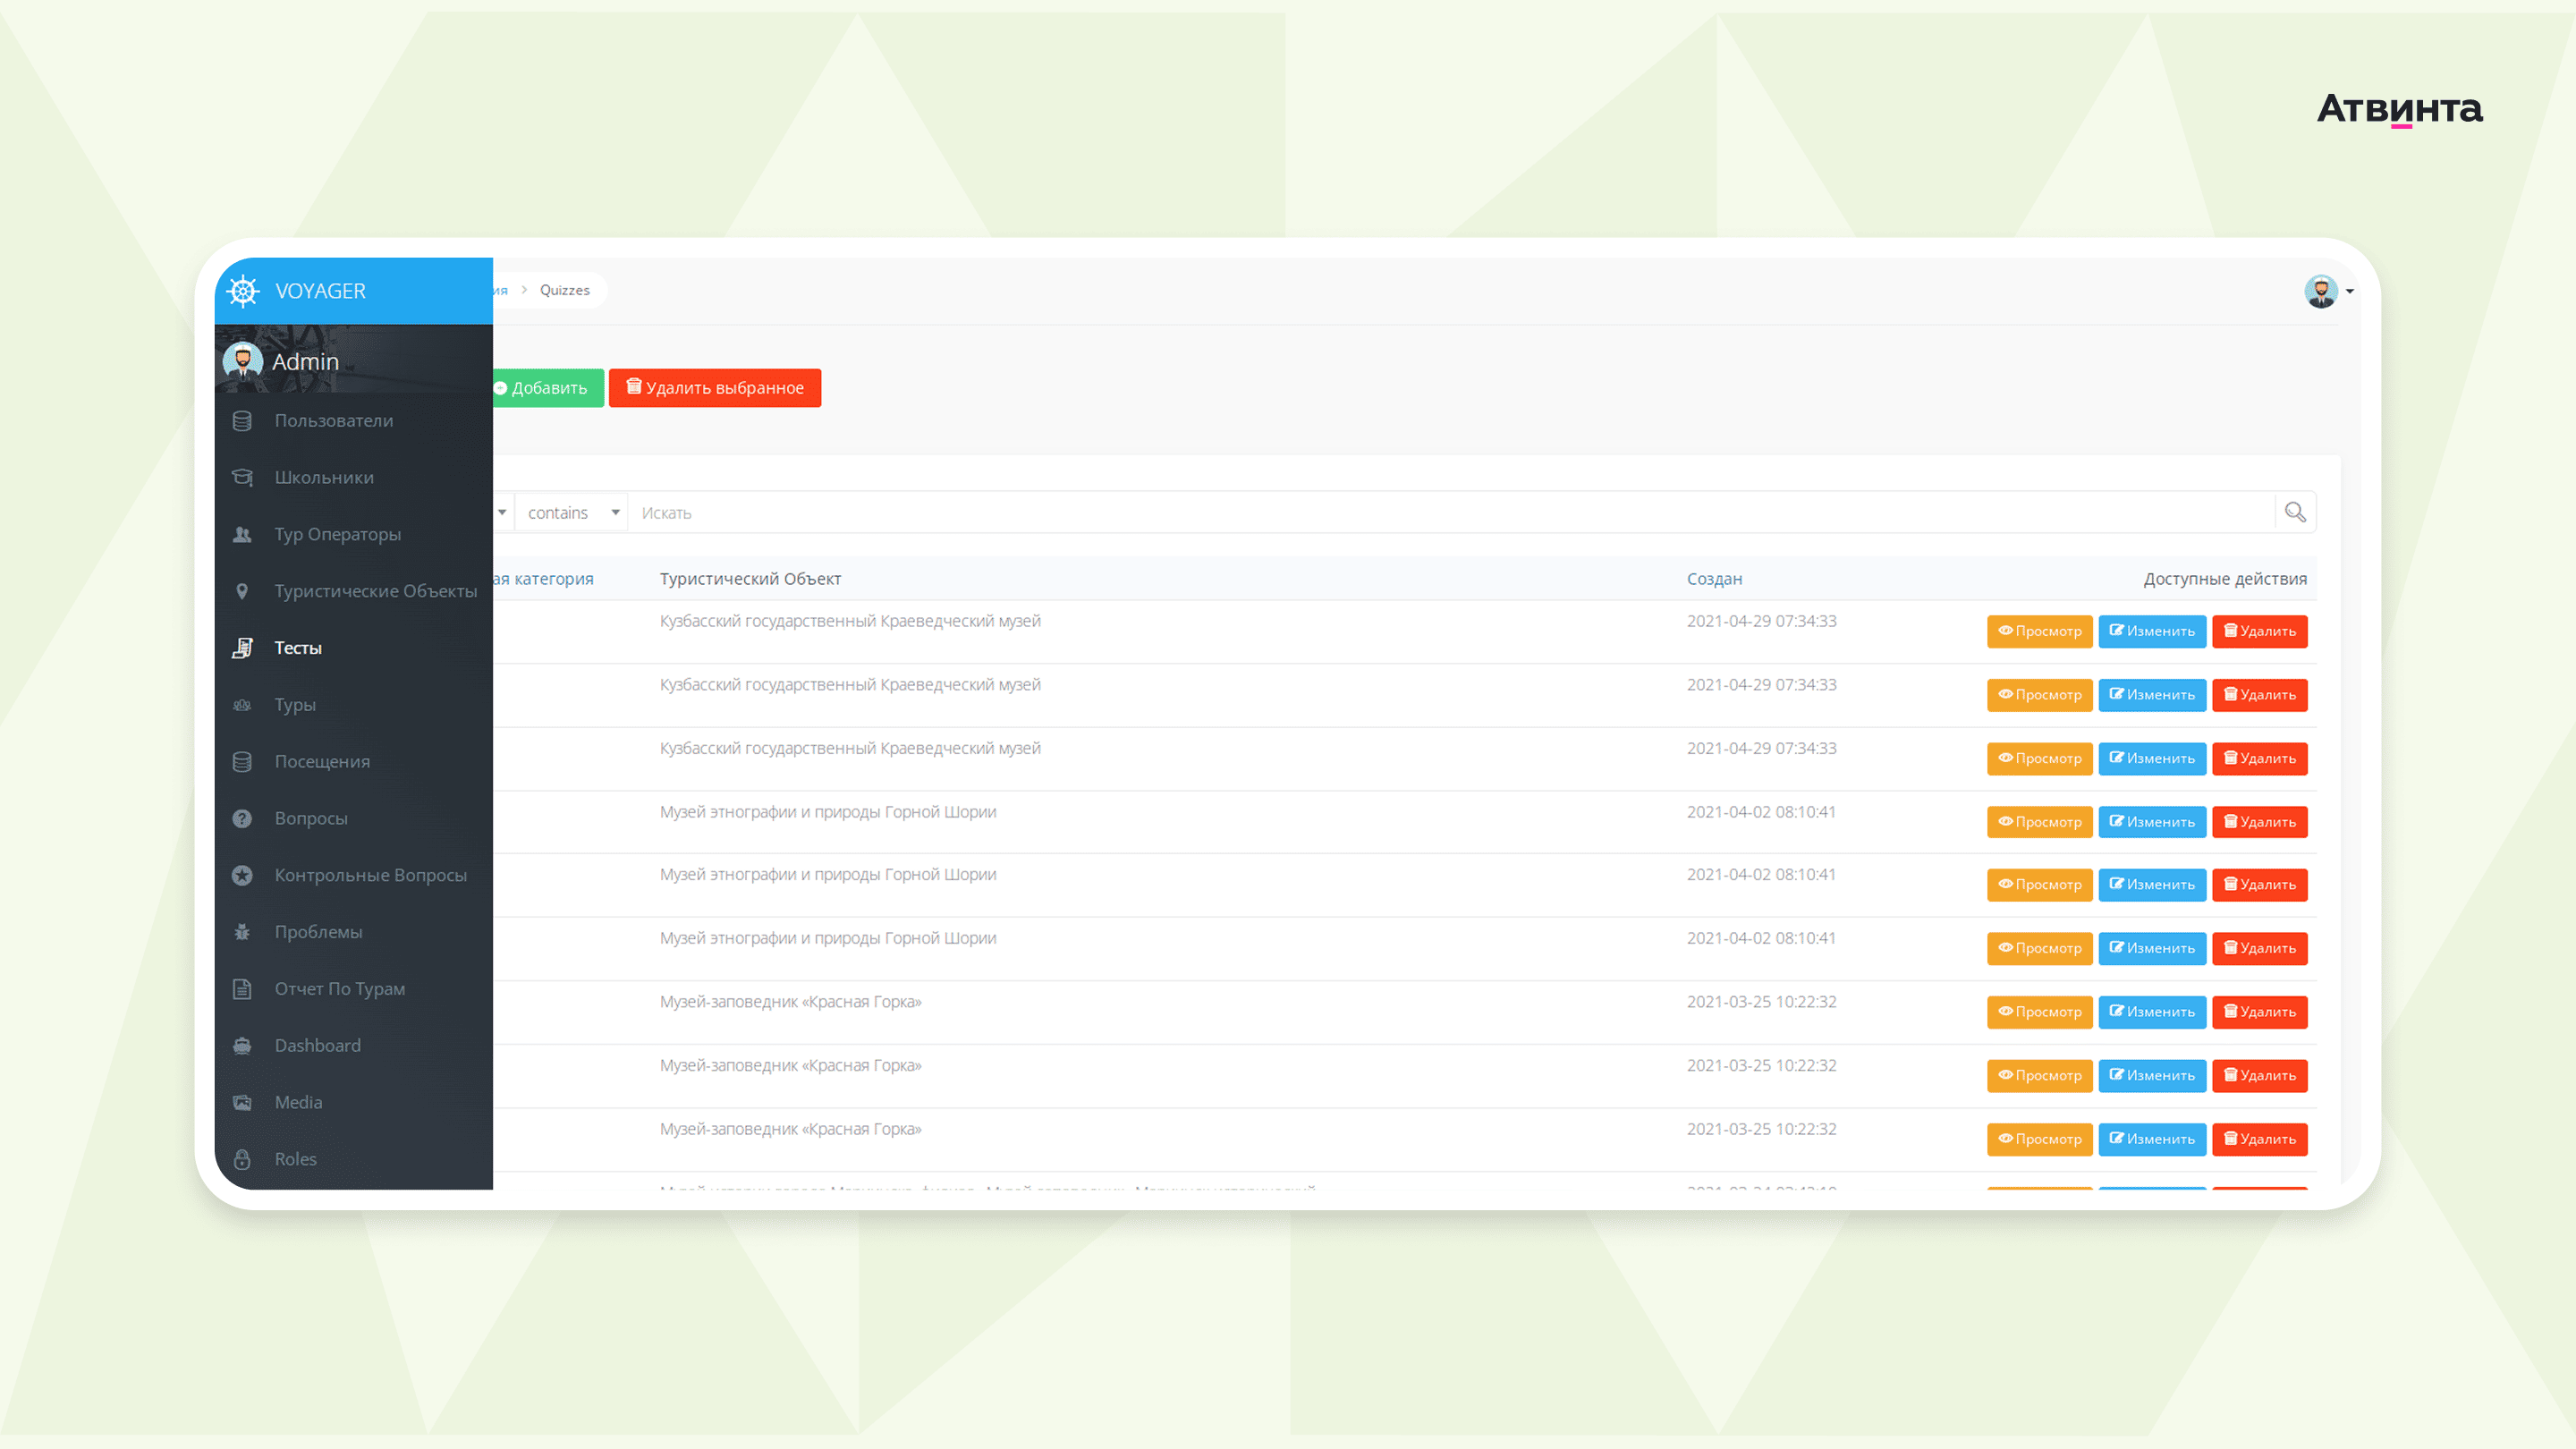Click the Roles lock icon
The width and height of the screenshot is (2576, 1449).
tap(242, 1159)
